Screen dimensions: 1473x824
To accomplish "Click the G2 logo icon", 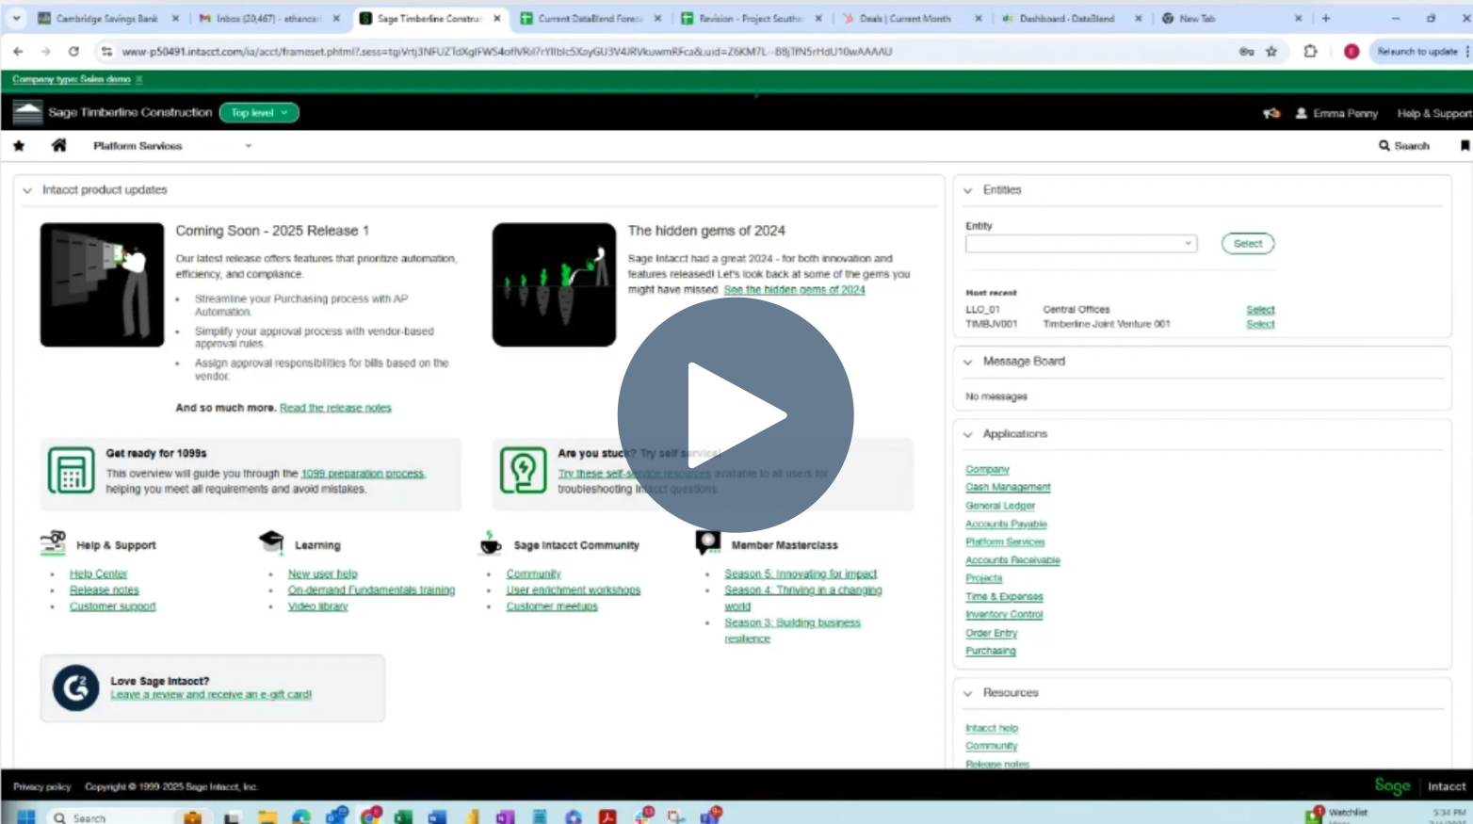I will click(74, 687).
